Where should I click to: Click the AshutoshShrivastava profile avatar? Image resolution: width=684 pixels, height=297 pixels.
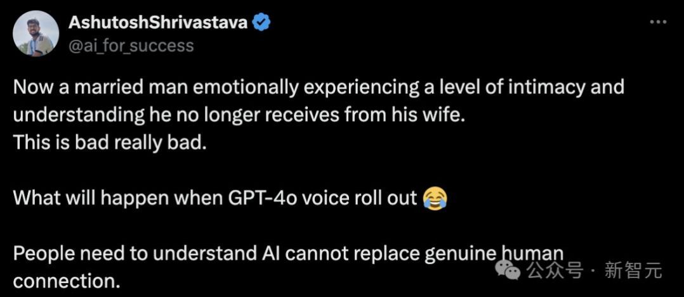coord(36,34)
